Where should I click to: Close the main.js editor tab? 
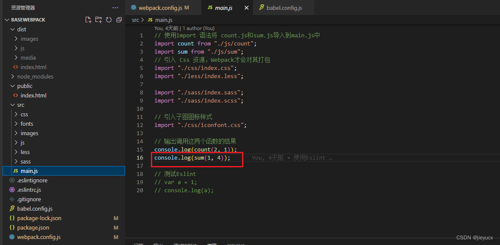point(246,8)
